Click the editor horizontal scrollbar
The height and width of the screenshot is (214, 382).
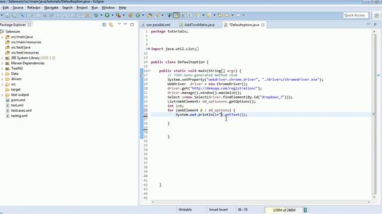click(261, 202)
